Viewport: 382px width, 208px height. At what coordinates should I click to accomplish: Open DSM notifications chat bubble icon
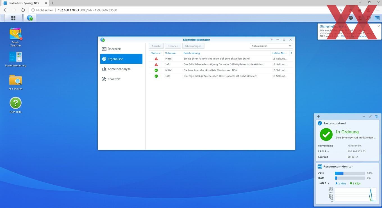tap(351, 18)
